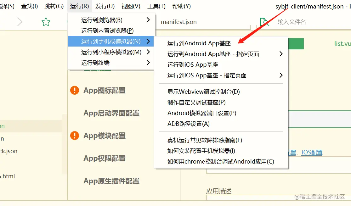Open the App权限配置 section
This screenshot has width=351, height=206.
click(x=105, y=158)
